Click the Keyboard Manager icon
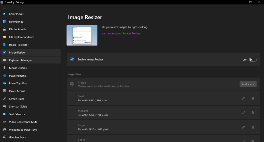The width and height of the screenshot is (264, 142). click(x=5, y=60)
